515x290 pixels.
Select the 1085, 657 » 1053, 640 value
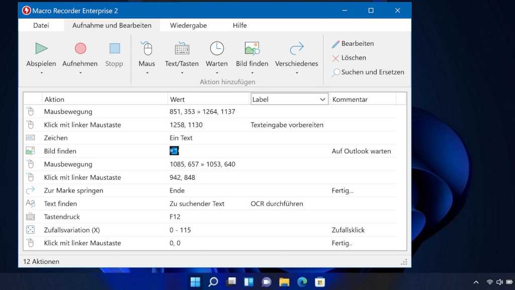(202, 164)
